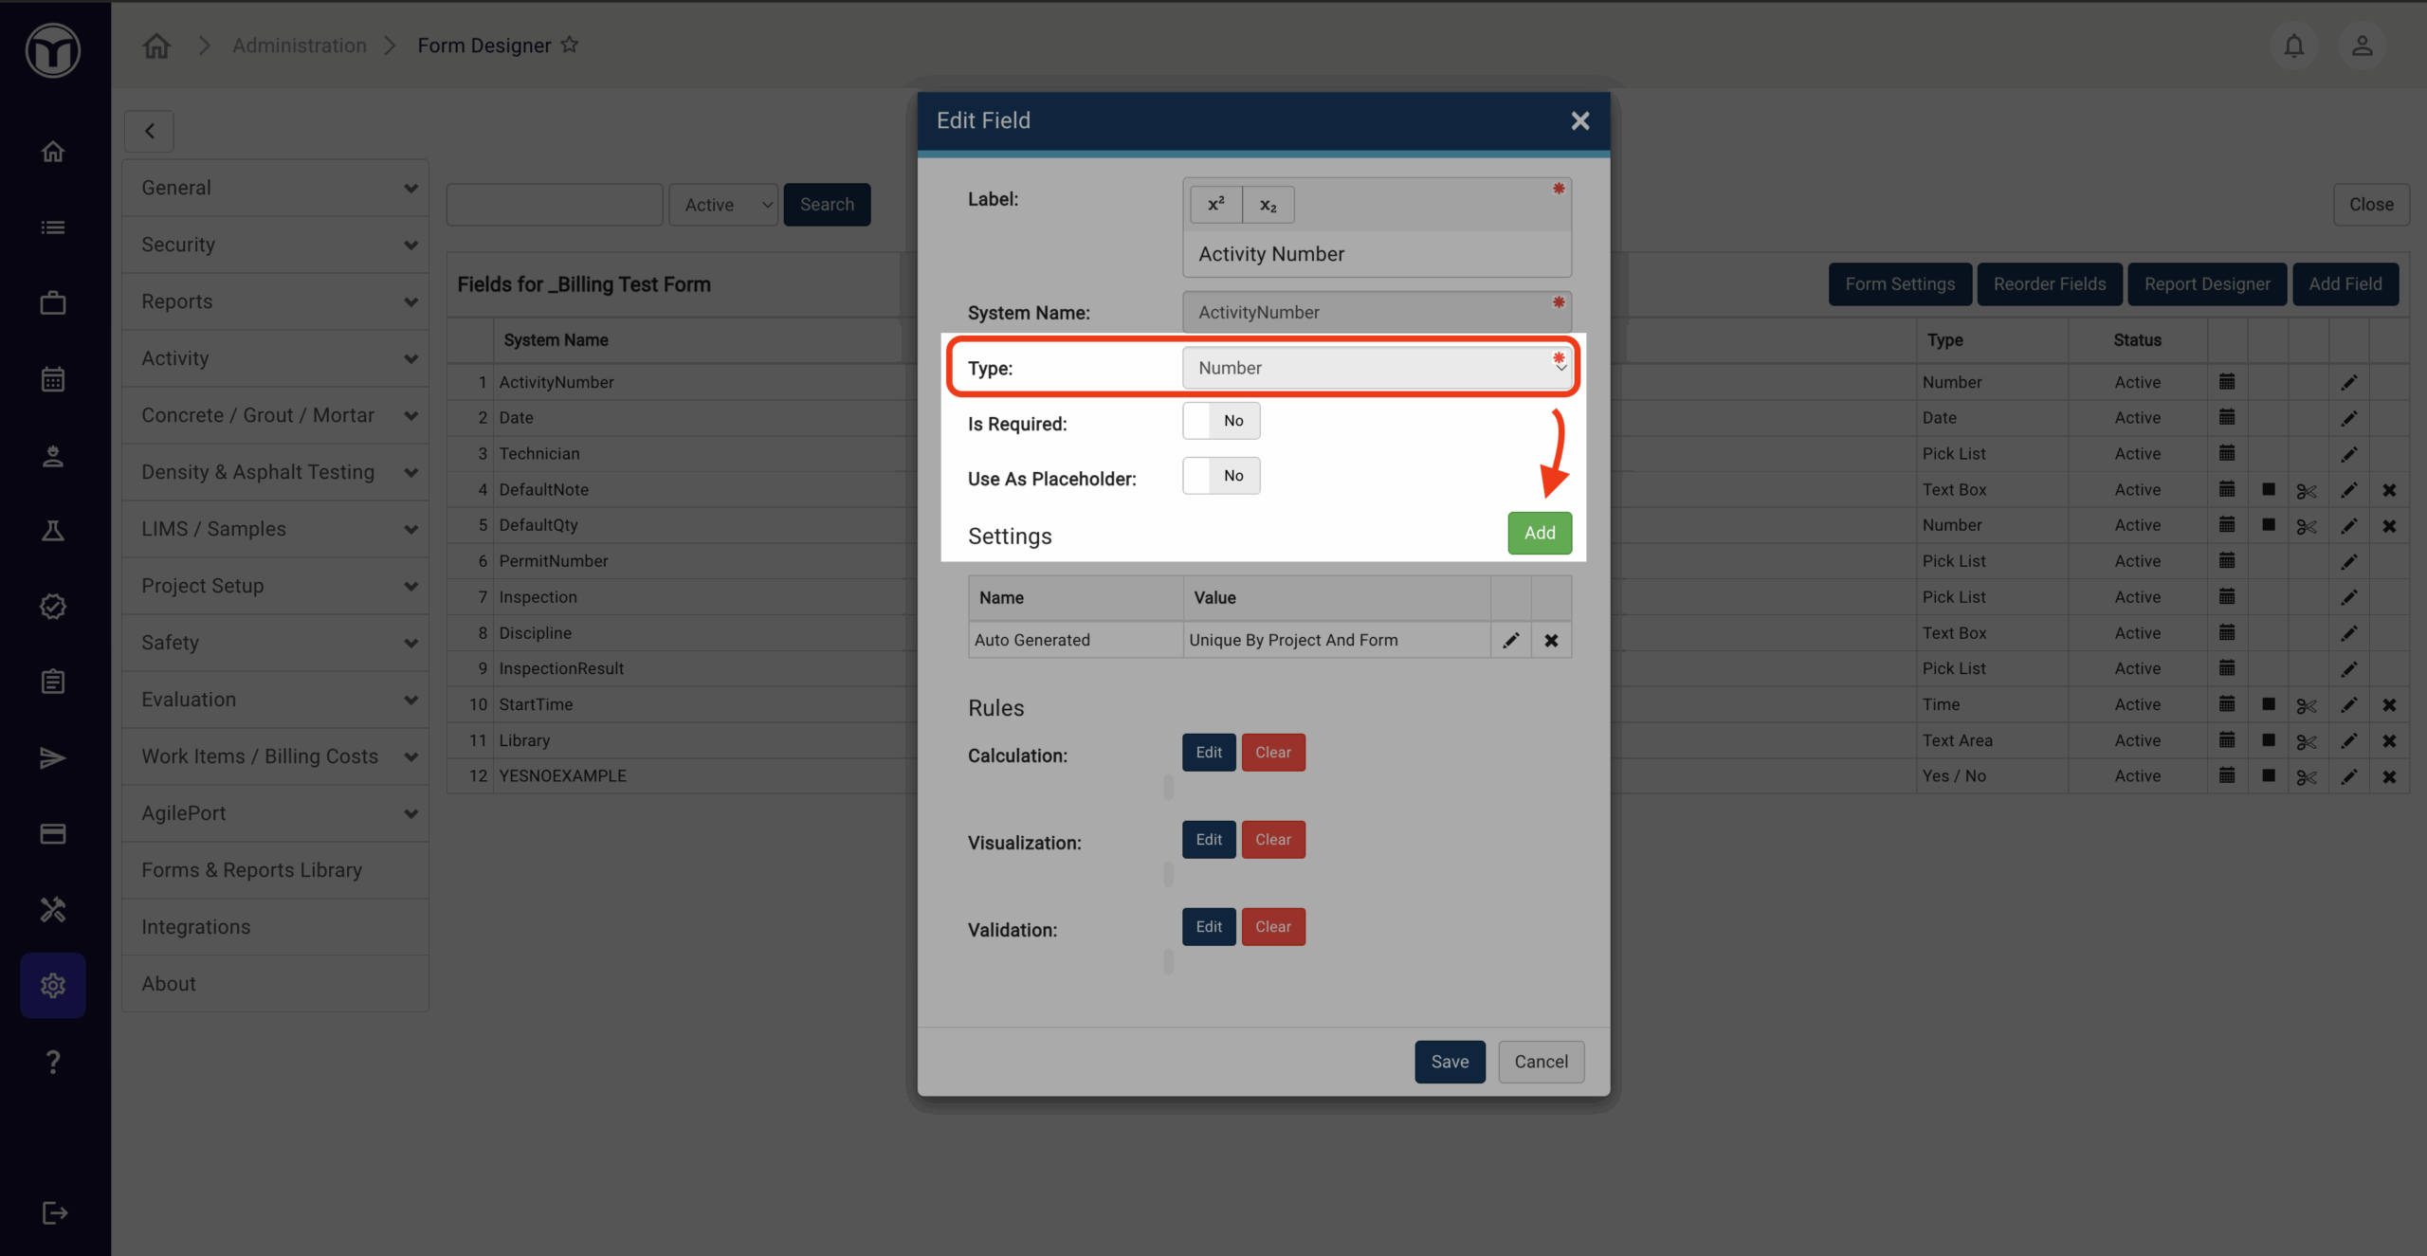
Task: Favorite Form Designer with star icon
Action: pos(570,45)
